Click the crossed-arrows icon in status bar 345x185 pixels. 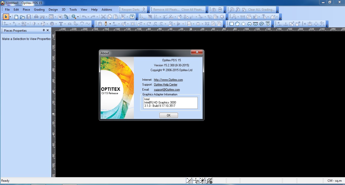click(x=196, y=181)
